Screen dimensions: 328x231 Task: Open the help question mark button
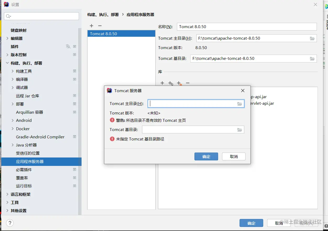tap(10, 223)
